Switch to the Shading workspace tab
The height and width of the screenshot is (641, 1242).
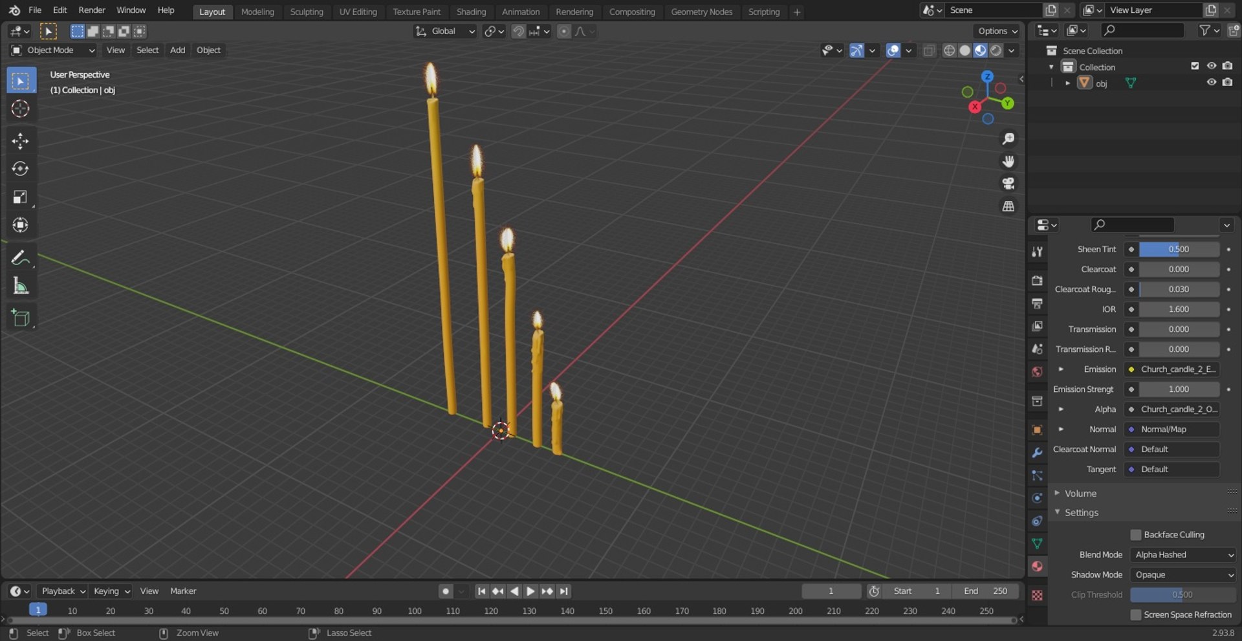pyautogui.click(x=471, y=12)
